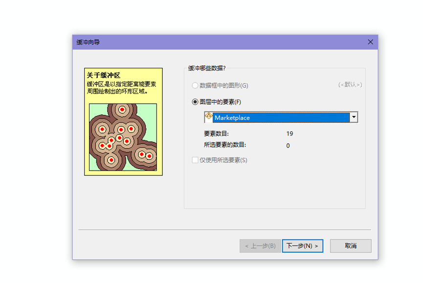Click the 上一步(B) back button
This screenshot has height=283, width=423.
(260, 246)
